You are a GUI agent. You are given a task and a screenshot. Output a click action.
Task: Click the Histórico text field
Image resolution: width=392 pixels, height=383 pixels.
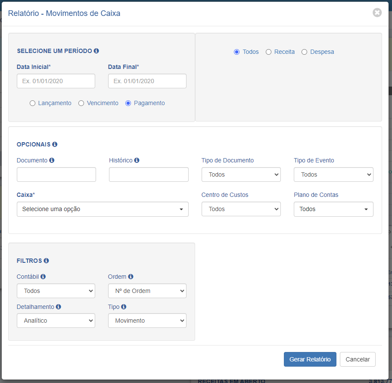click(x=149, y=174)
